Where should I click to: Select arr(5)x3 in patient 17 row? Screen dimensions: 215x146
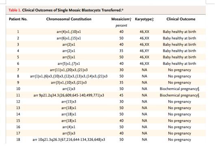coord(69,133)
